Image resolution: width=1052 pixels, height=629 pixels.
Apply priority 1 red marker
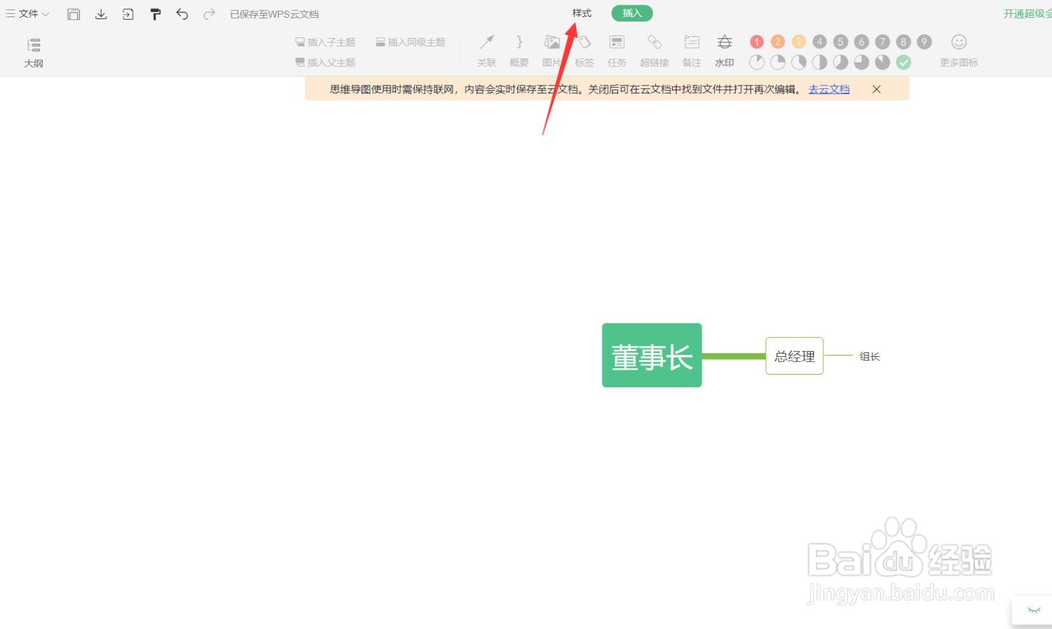coord(757,42)
